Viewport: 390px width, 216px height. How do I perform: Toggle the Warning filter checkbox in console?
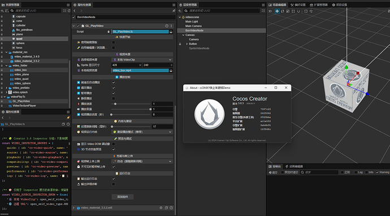click(378, 172)
